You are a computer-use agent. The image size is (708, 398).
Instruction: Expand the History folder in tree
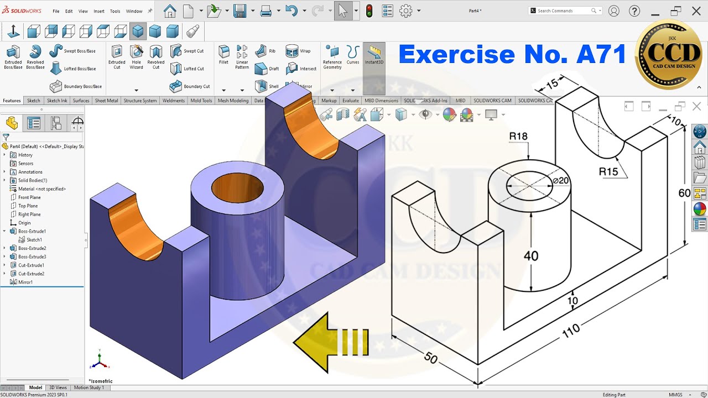coord(4,155)
